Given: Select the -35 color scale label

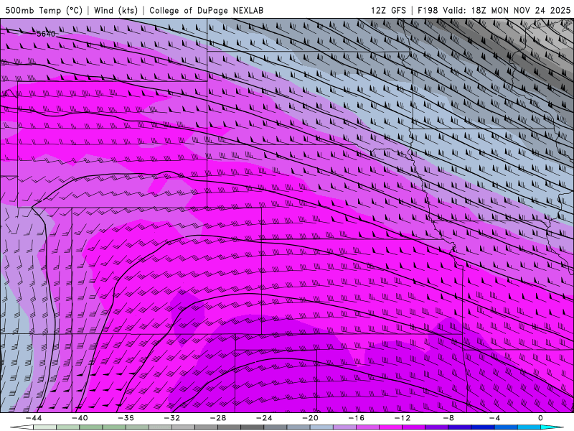Looking at the screenshot, I should pos(126,418).
